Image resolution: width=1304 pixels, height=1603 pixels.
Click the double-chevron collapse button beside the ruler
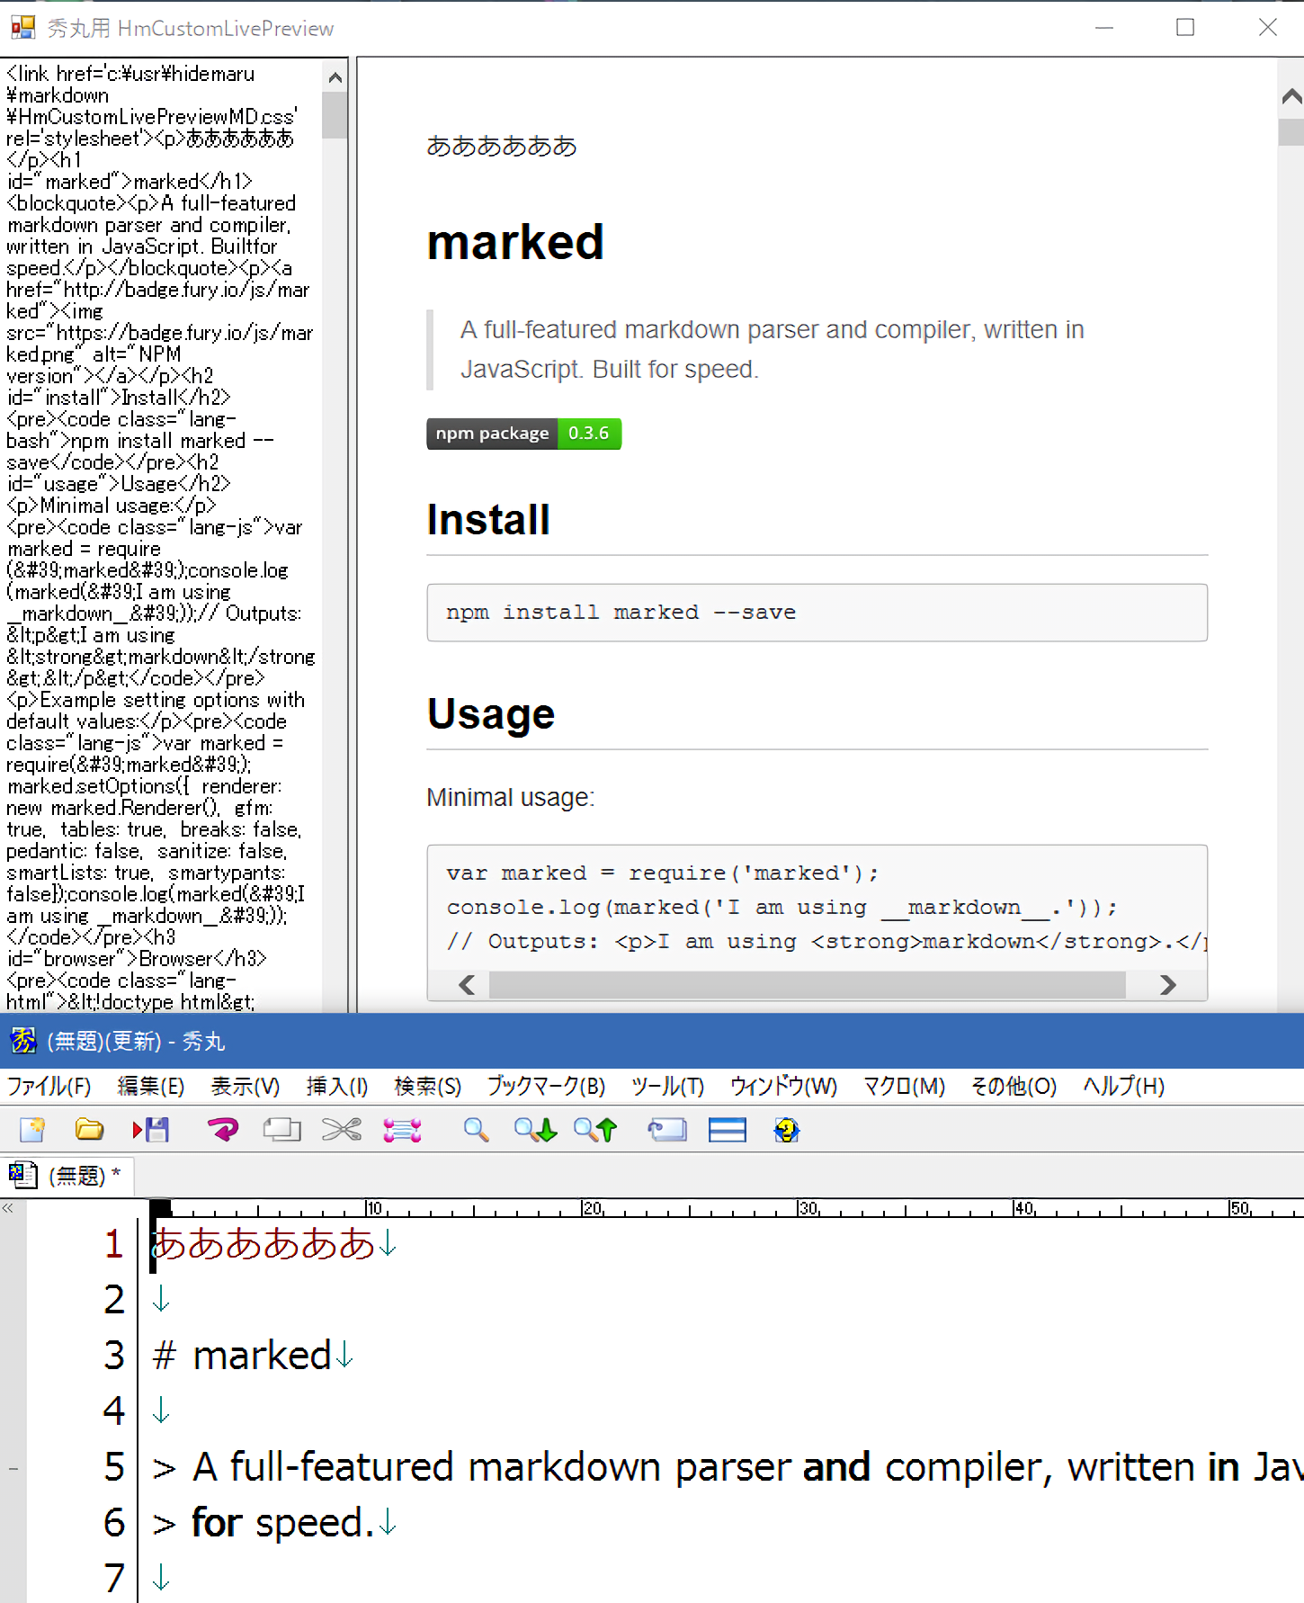pos(8,1208)
